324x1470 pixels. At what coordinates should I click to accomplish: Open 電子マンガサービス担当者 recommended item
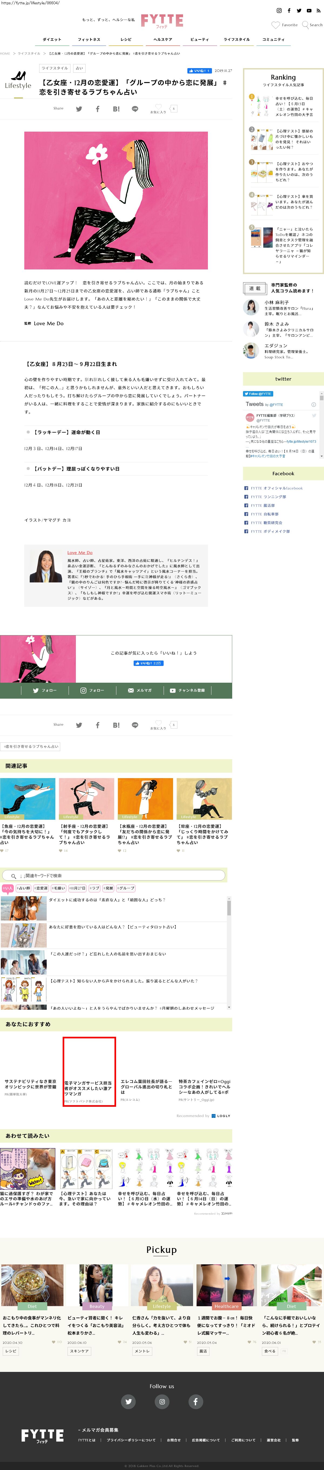(x=89, y=1072)
